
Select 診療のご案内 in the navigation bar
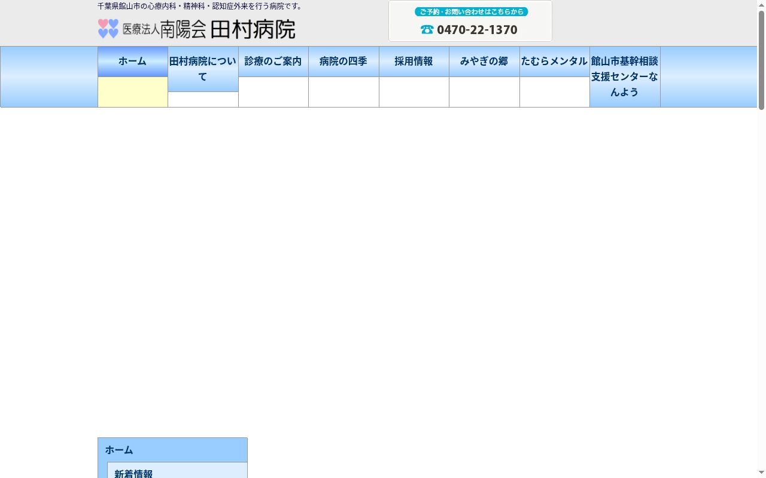pyautogui.click(x=273, y=62)
